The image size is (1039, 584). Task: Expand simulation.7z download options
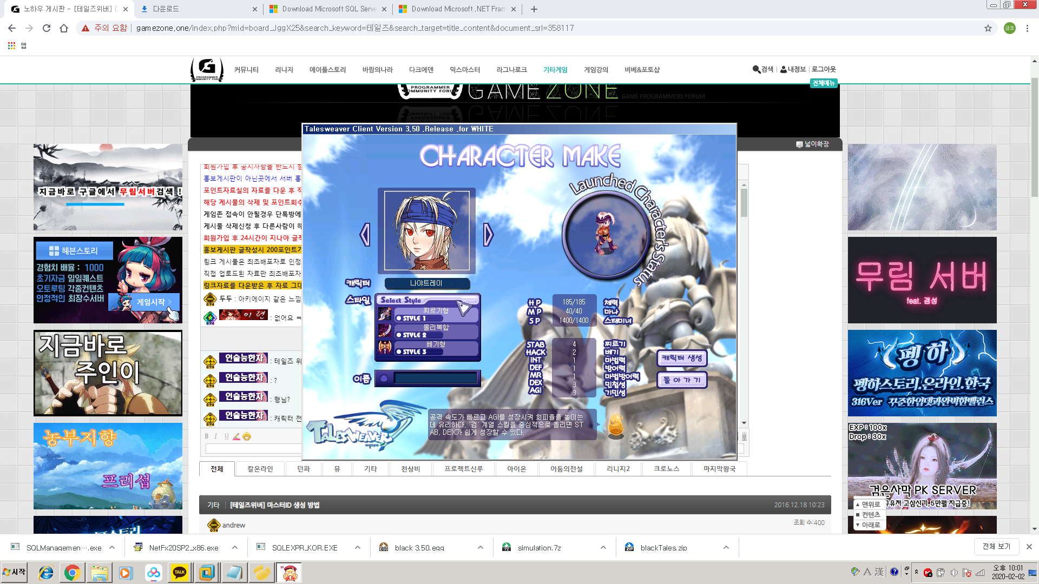point(603,548)
